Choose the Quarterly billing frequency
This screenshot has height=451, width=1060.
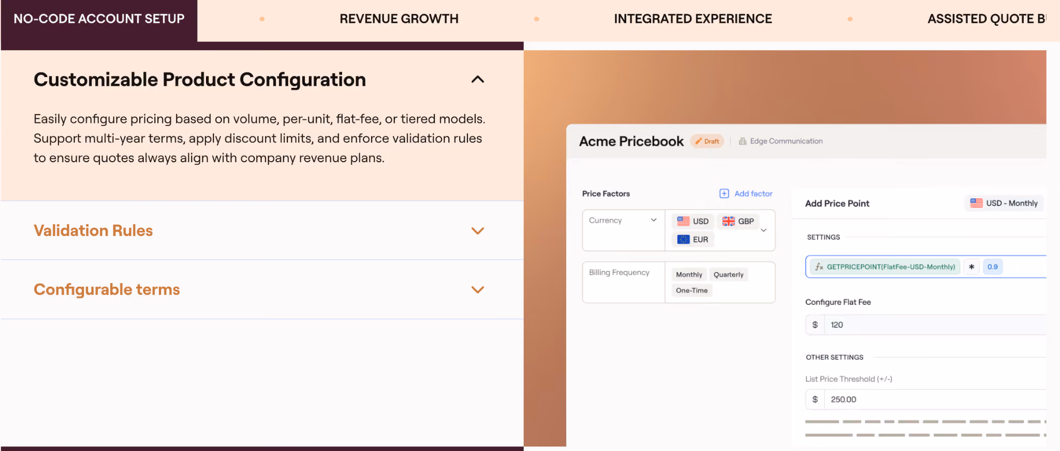tap(728, 274)
